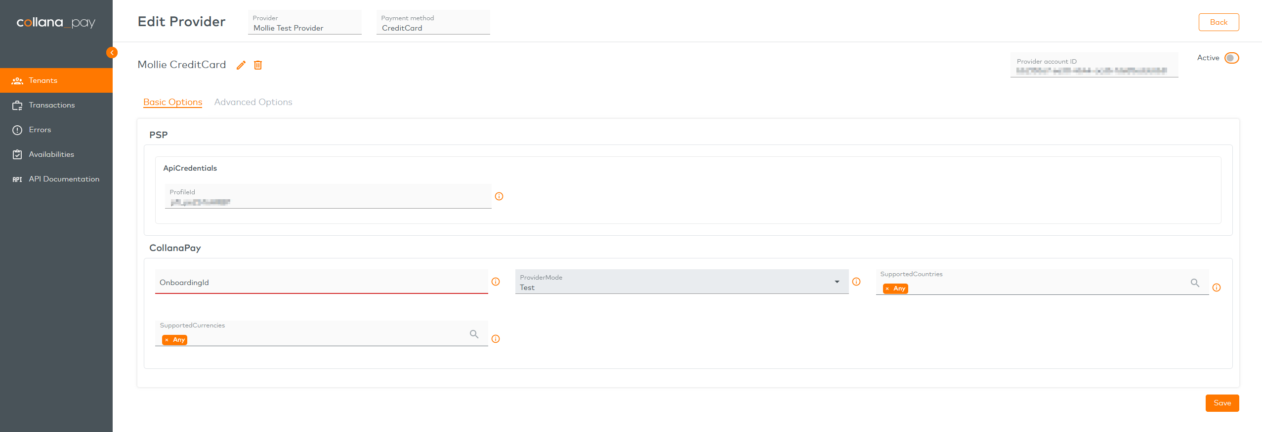Switch to the Advanced Options tab
This screenshot has height=432, width=1262.
pos(253,102)
